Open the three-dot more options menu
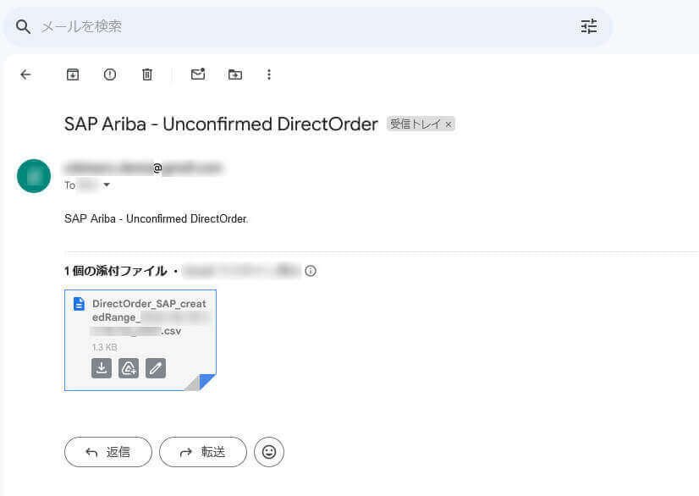Viewport: 699px width, 496px height. tap(269, 74)
